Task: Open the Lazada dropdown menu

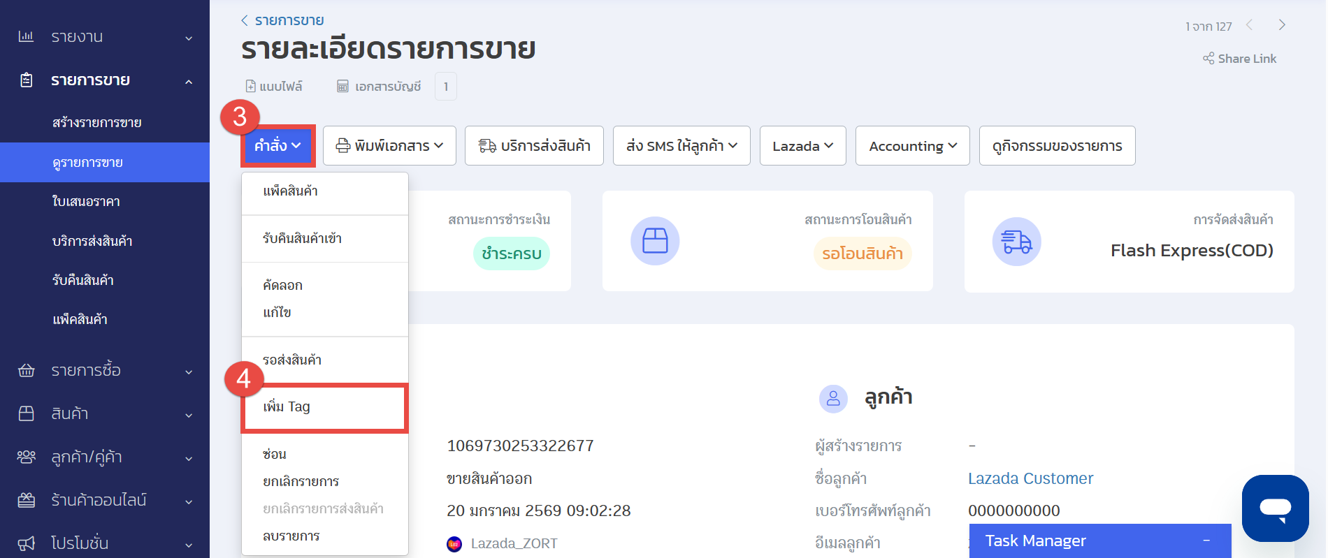Action: tap(802, 146)
